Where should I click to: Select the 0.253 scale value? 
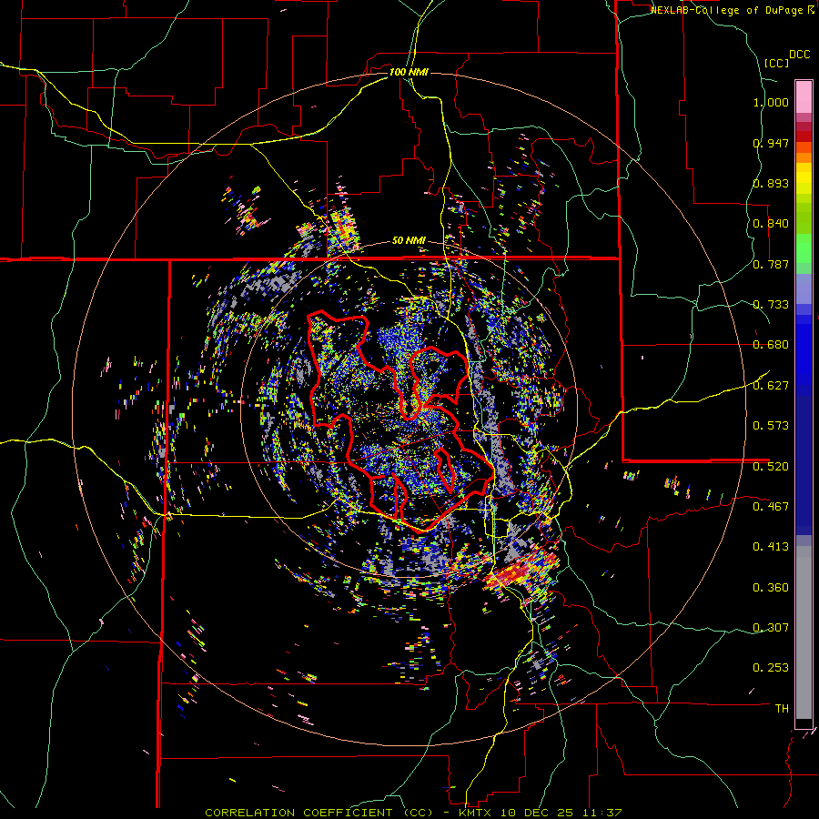pos(771,668)
